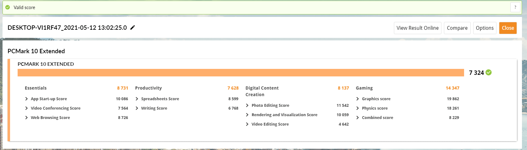527x150 pixels.
Task: Click the Gaming heading
Action: (x=364, y=88)
